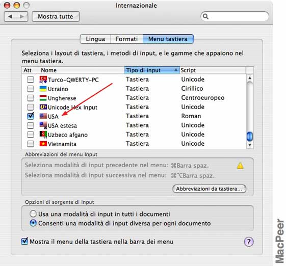Open Abbreviazioni da tastiera button
Image resolution: width=286 pixels, height=266 pixels.
209,189
